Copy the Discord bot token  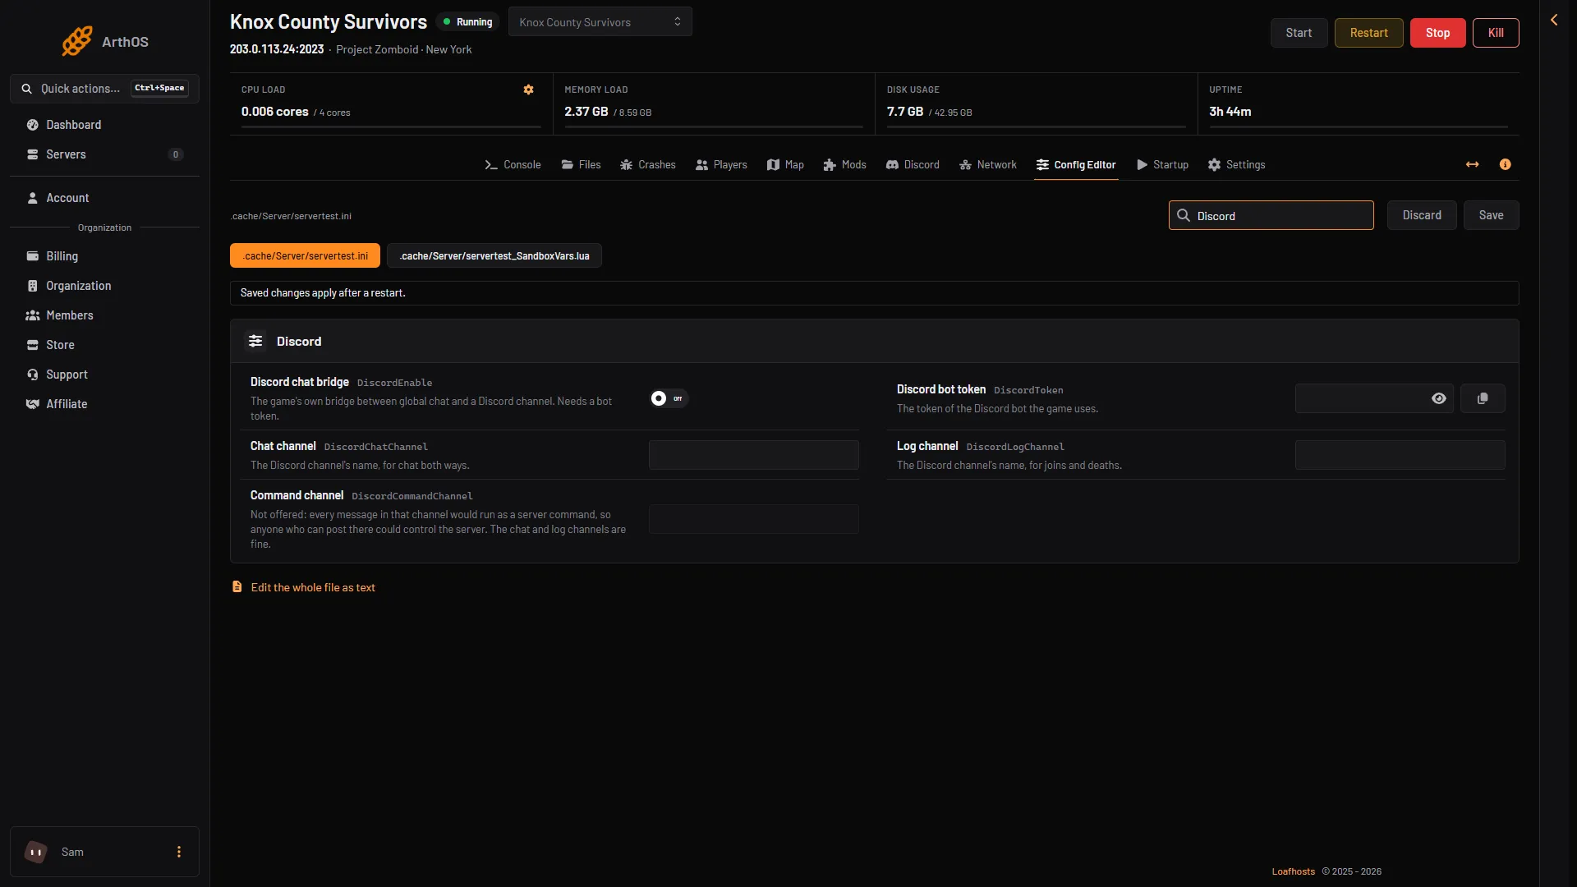(x=1483, y=398)
